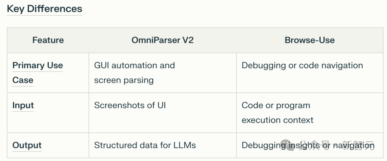The height and width of the screenshot is (161, 387).
Task: Click the "screen parsing" text line
Action: (124, 80)
